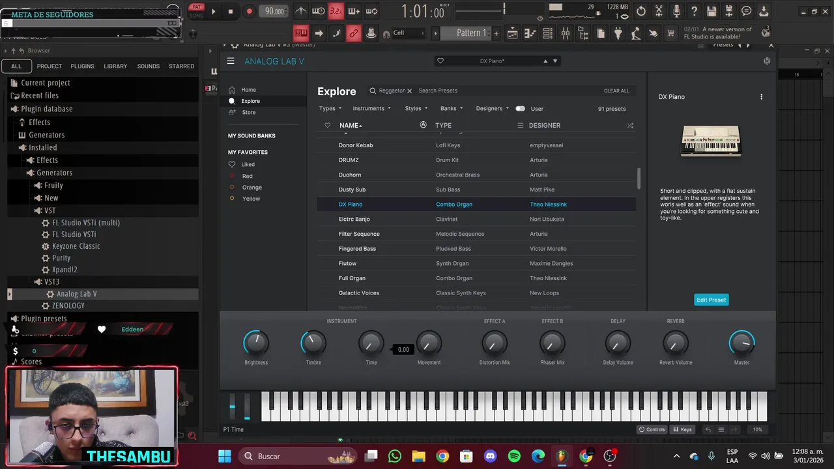
Task: Click the stamp tool icon in FL toolbar
Action: pos(371,33)
